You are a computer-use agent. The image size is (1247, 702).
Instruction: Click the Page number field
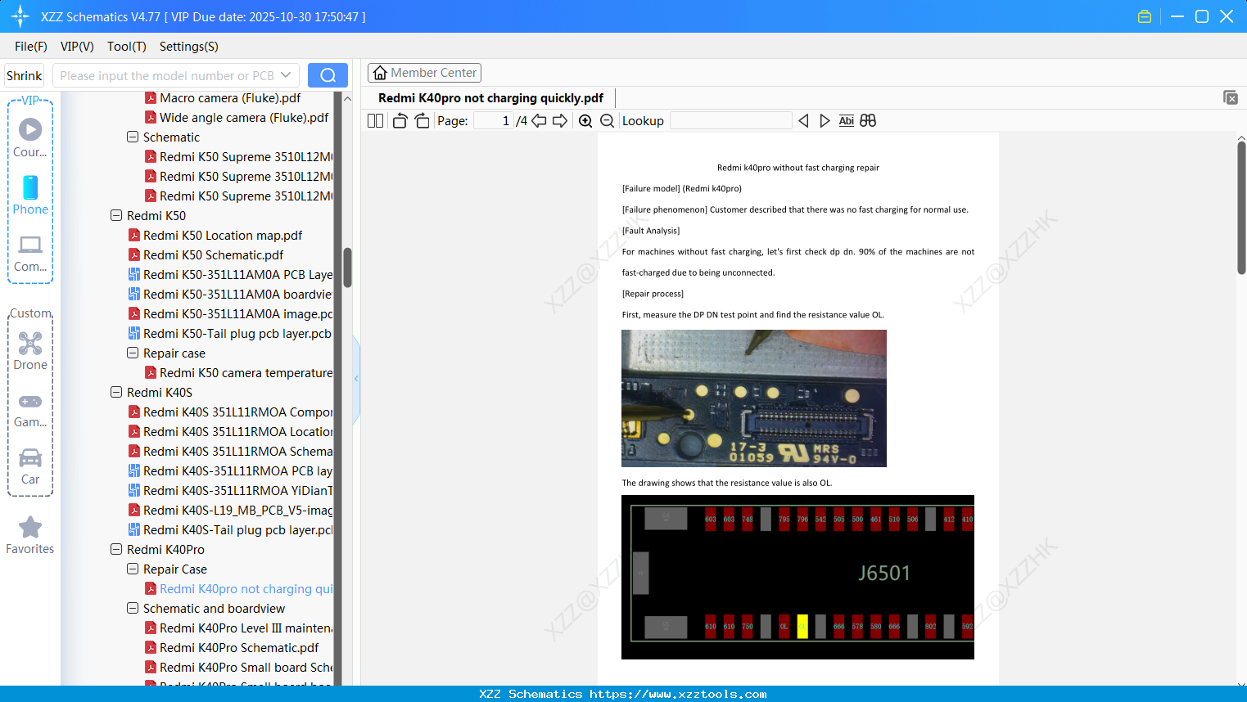(x=494, y=121)
